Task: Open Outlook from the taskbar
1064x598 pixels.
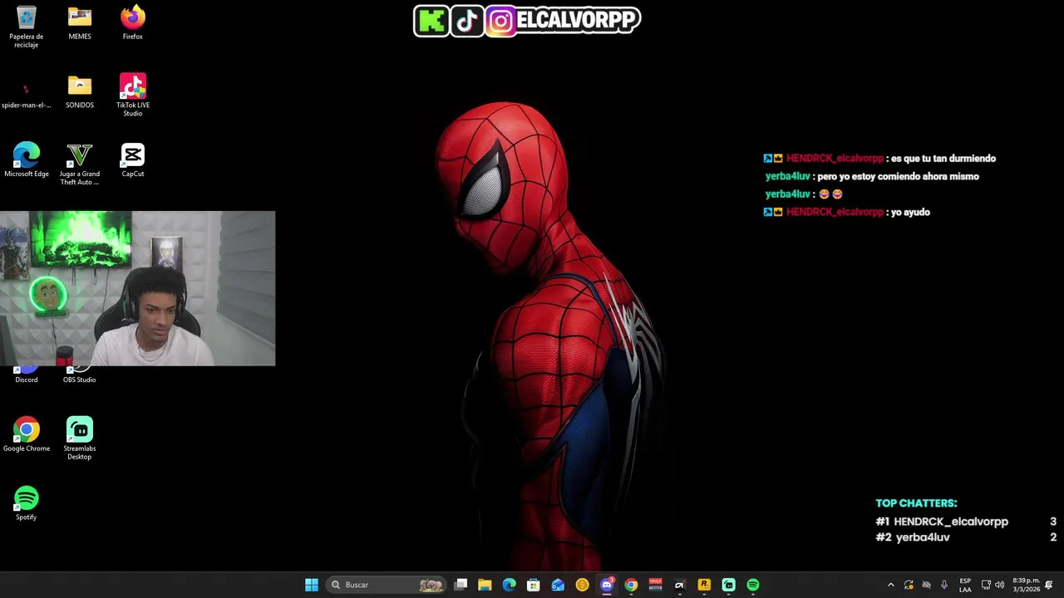Action: click(x=558, y=585)
